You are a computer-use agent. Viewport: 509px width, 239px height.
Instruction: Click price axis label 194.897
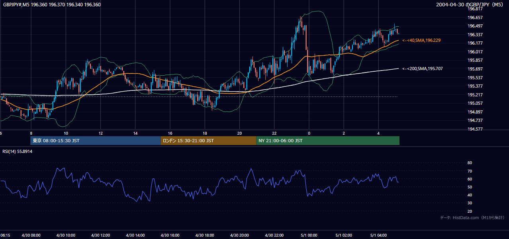click(476, 112)
